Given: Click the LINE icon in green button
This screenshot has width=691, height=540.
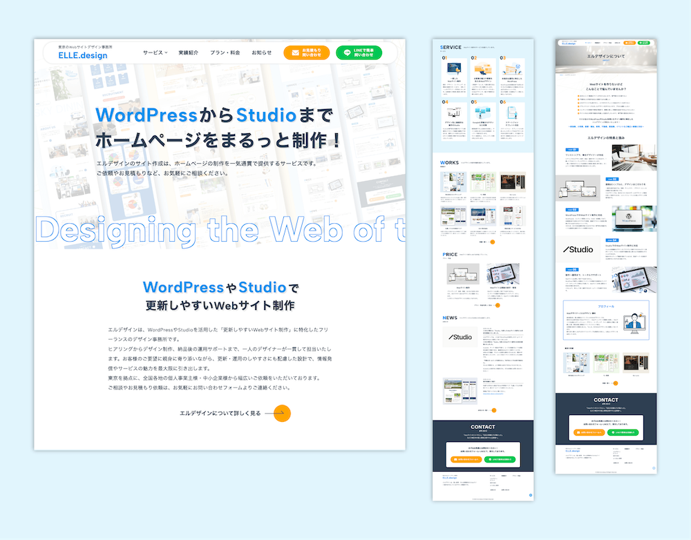Looking at the screenshot, I should coord(348,53).
